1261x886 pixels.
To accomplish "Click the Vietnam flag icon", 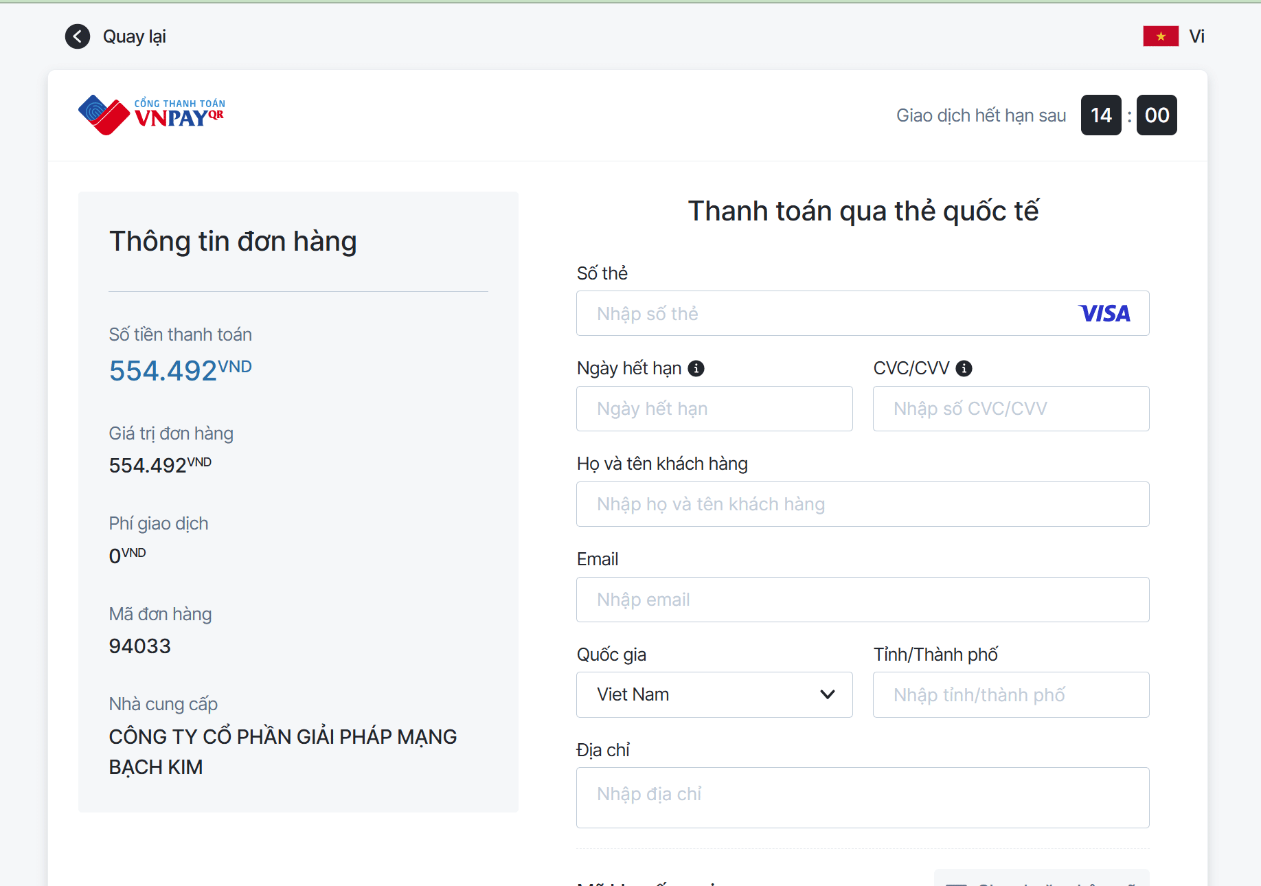I will 1160,36.
